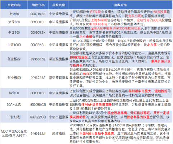Image resolution: width=173 pixels, height=144 pixels.
Task: Select the 中证500 index name cell
Action: coord(14,32)
